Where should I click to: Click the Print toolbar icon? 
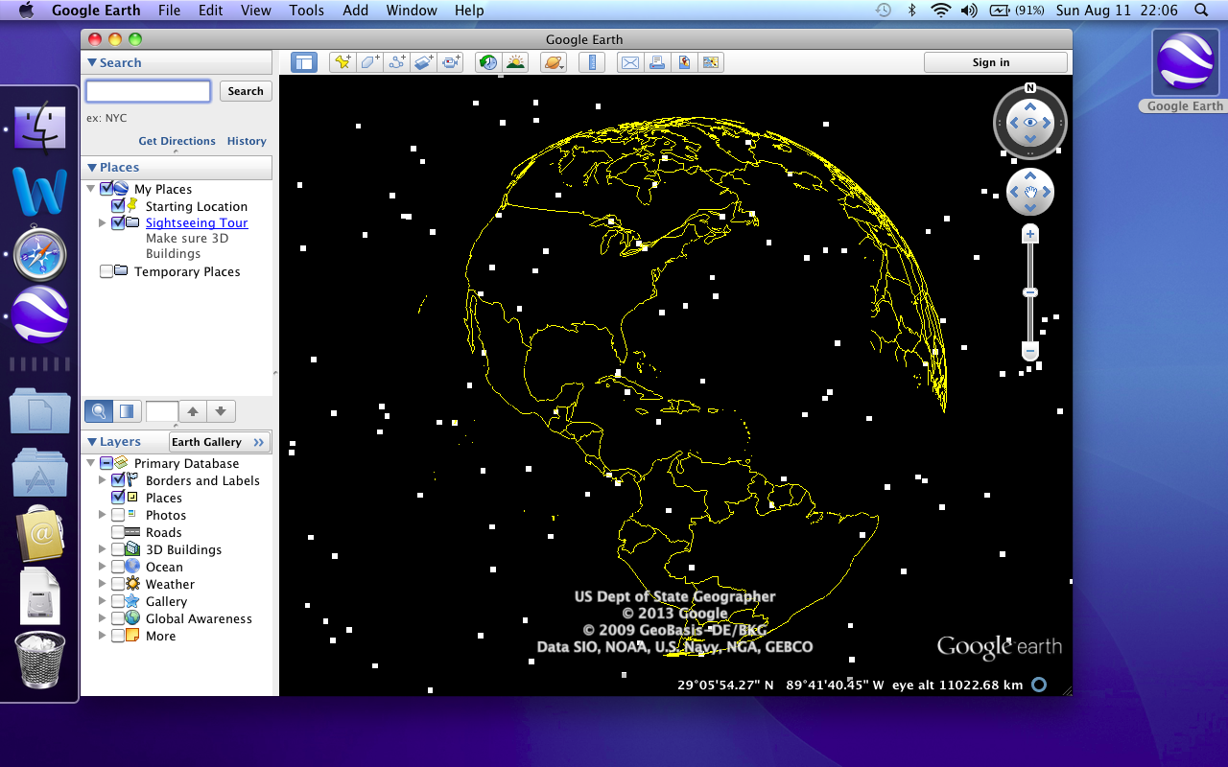click(x=657, y=62)
